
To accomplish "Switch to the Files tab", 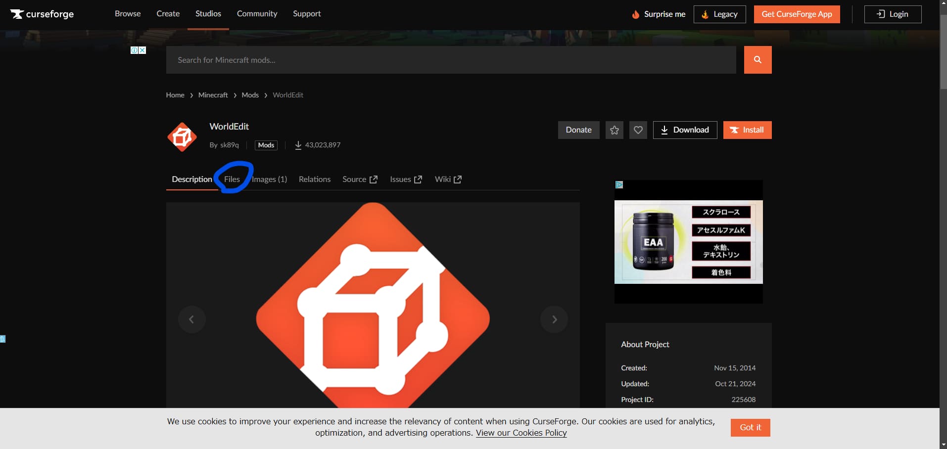I will click(232, 179).
